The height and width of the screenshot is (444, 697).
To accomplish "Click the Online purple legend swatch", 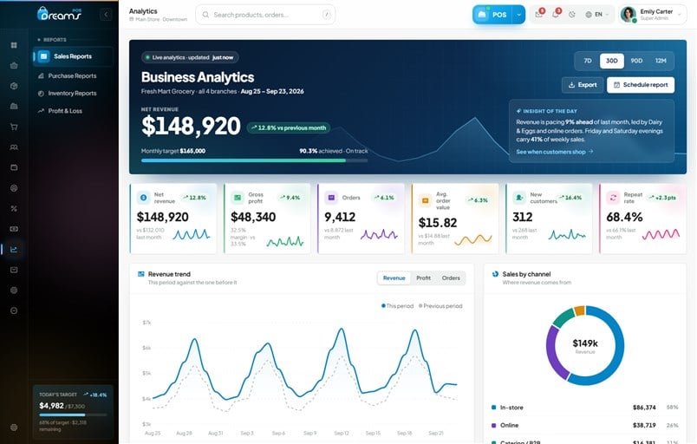I will pos(493,425).
